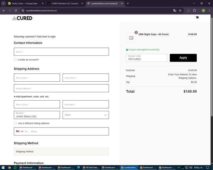Screen dimensions: 213x170
Task: Switch to the CURED Nutrition LLC tab
Action: pyautogui.click(x=65, y=4)
